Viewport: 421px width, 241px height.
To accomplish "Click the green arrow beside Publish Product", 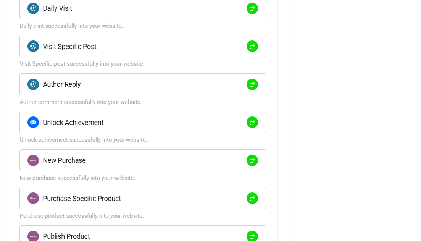I will click(252, 236).
